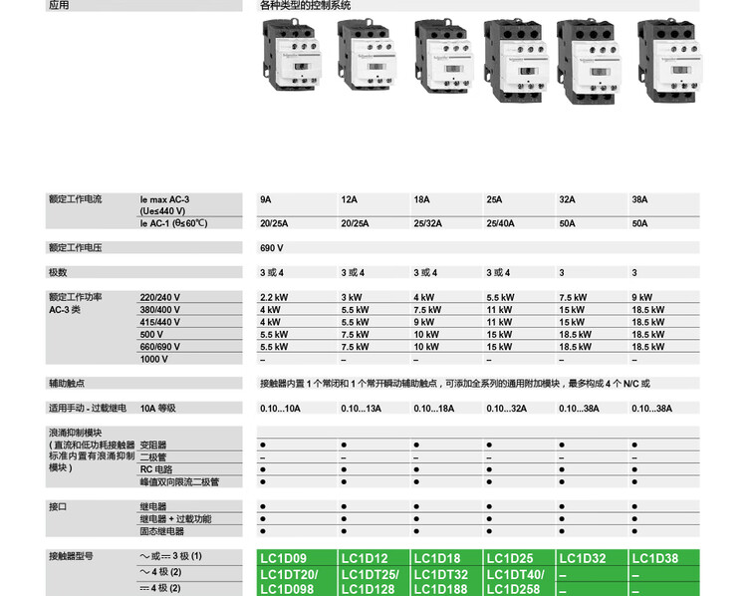Screen dimensions: 747x596
Task: Click the 接触器型号 heading
Action: (x=71, y=556)
